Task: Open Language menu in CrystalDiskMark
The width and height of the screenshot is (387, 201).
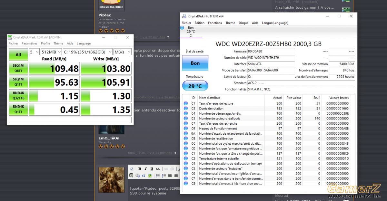Action: click(x=84, y=43)
